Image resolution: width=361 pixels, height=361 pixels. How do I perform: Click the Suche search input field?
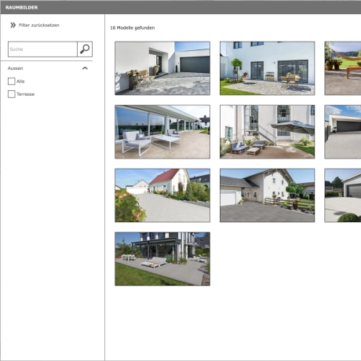coord(42,49)
